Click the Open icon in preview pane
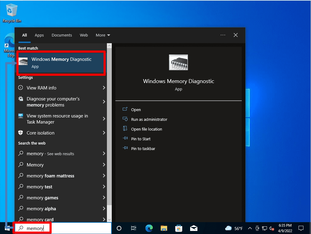The image size is (311, 234). click(125, 109)
